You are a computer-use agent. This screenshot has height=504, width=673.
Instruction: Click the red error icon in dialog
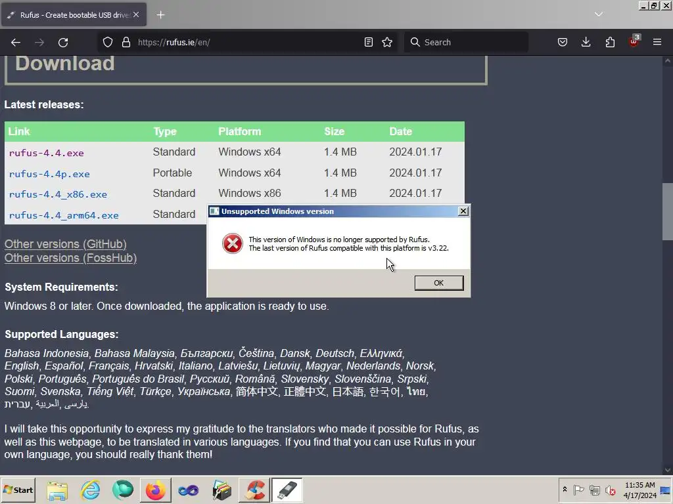(232, 243)
